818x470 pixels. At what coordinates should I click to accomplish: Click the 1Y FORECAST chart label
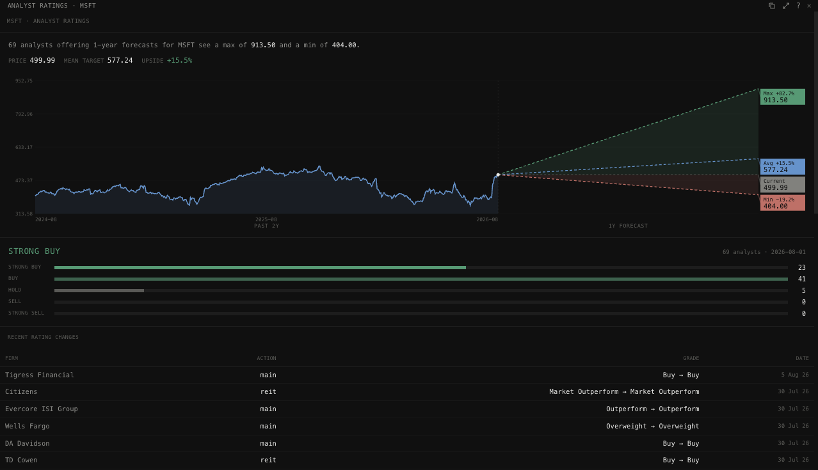[628, 226]
